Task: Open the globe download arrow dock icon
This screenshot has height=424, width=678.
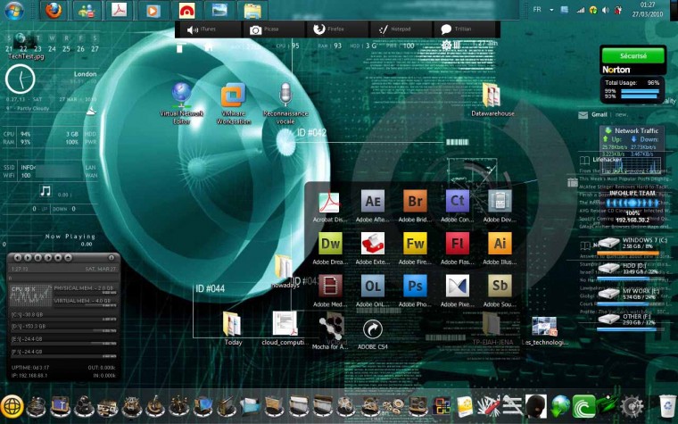Action: 560,407
